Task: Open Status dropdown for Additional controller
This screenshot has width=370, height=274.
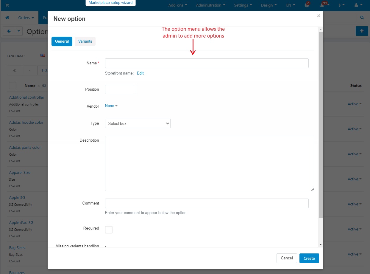Action: pyautogui.click(x=355, y=104)
